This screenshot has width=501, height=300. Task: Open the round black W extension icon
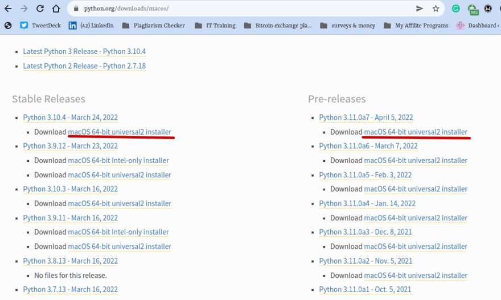point(488,9)
